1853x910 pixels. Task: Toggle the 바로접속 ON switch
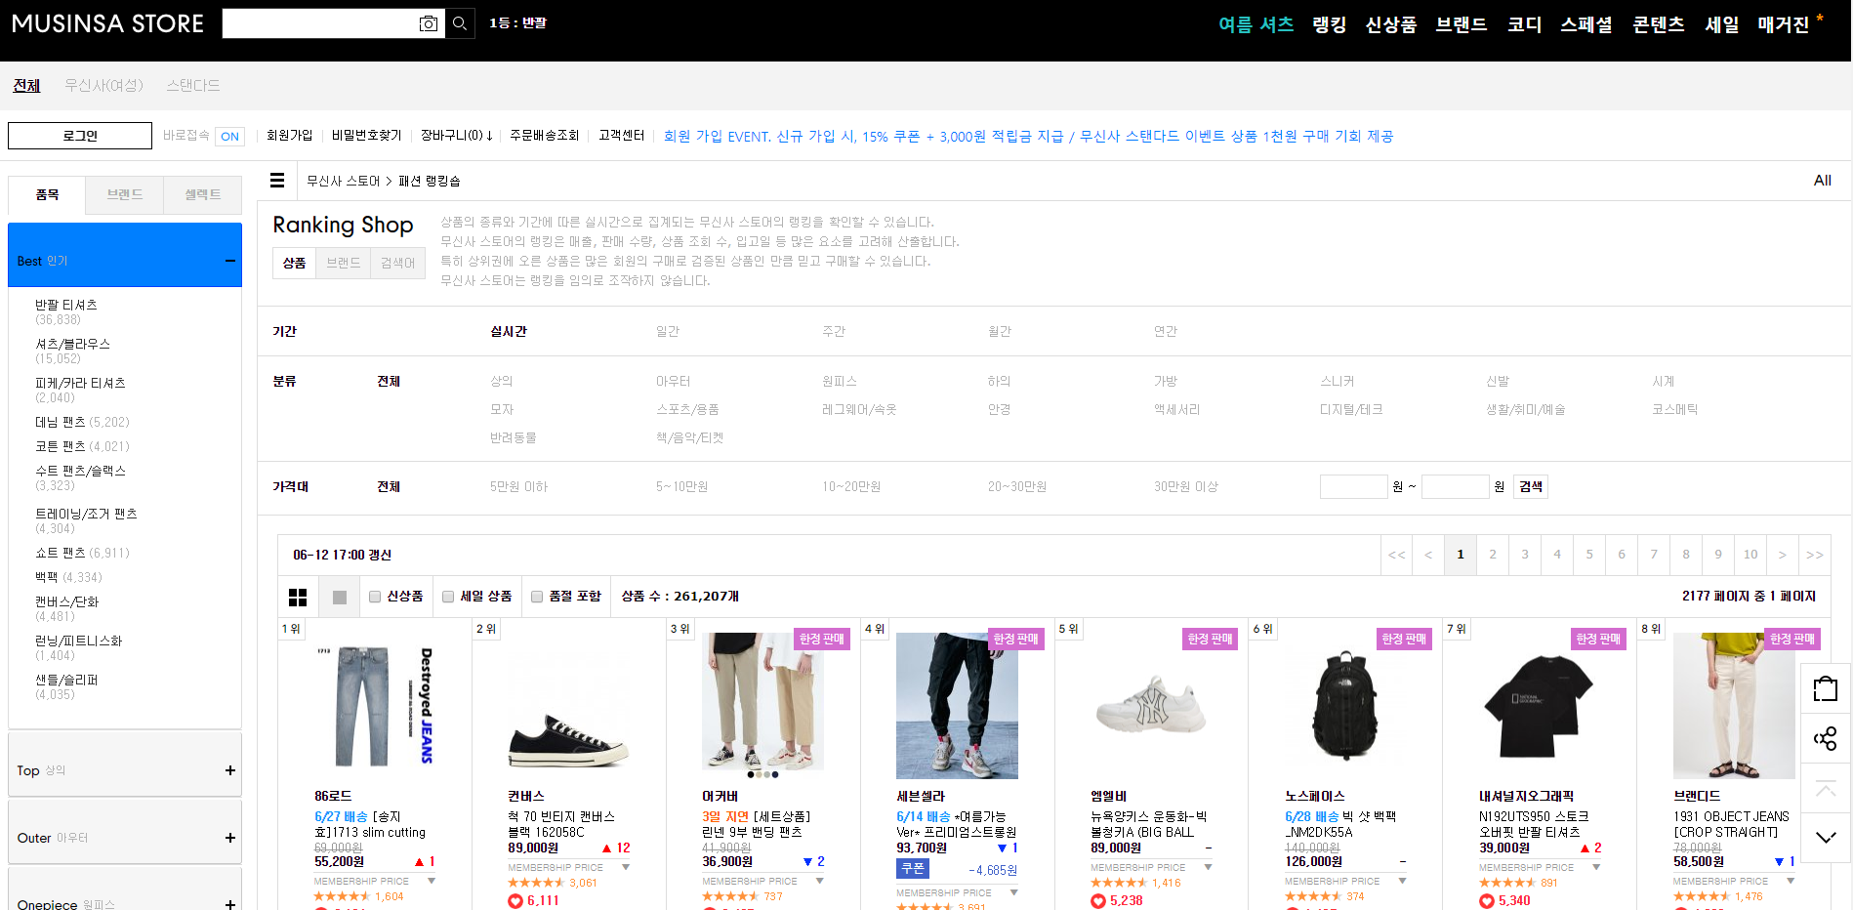click(229, 137)
